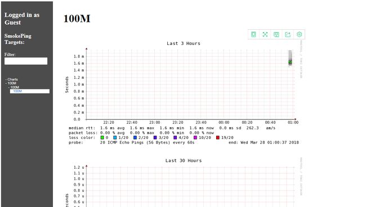The width and height of the screenshot is (366, 207).
Task: Click the Last 30 Hours graph
Action: tap(184, 182)
